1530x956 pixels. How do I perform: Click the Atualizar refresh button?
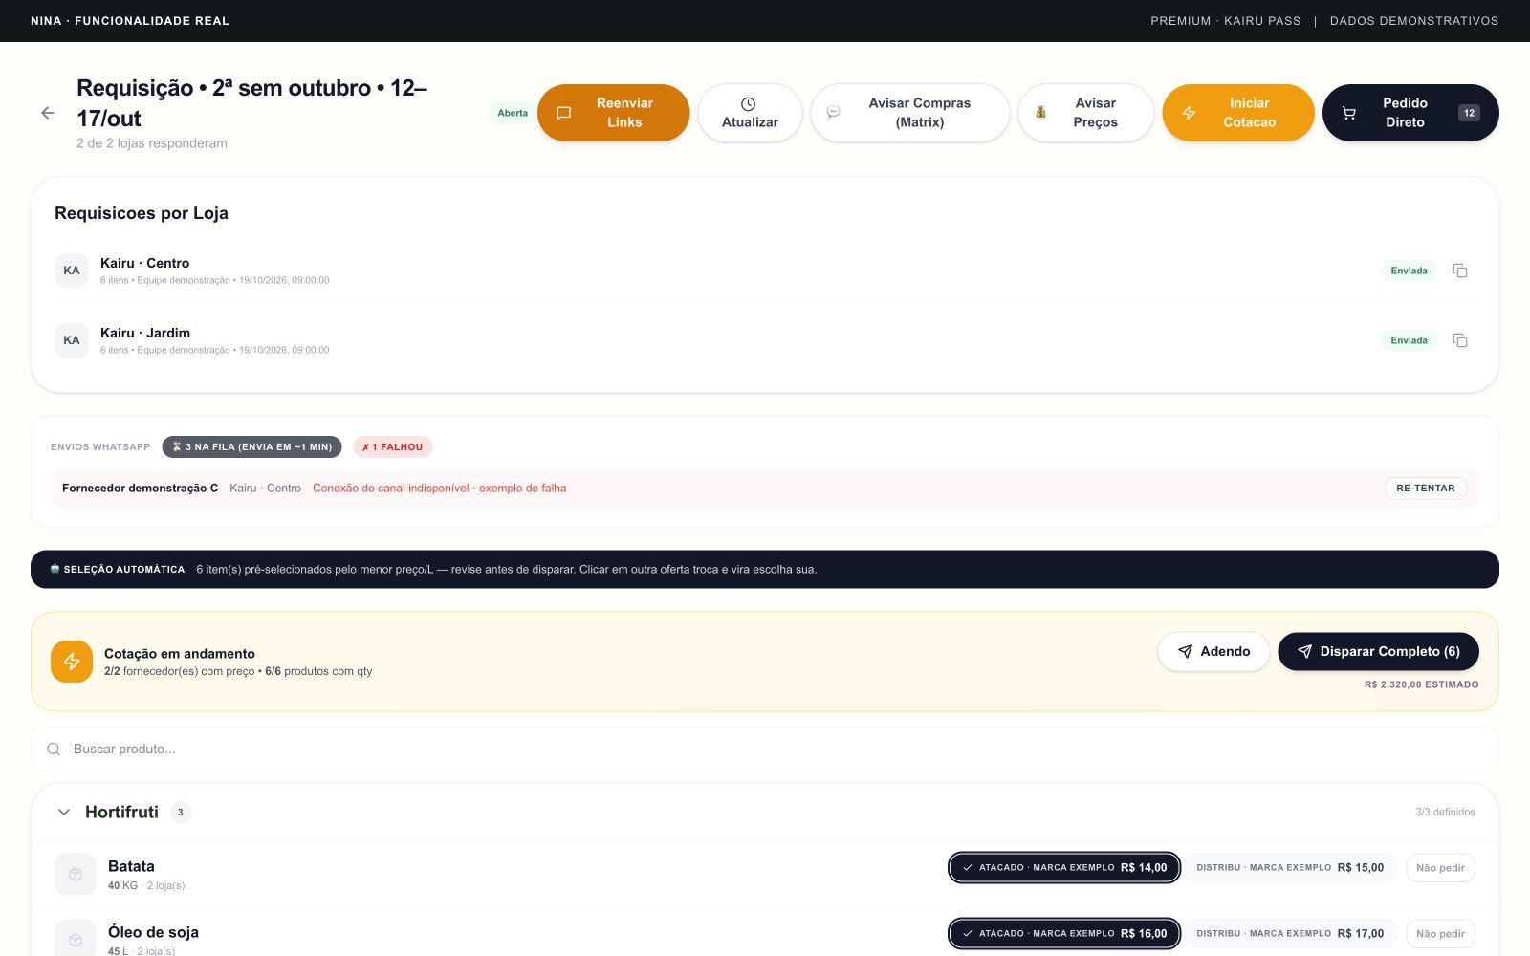pos(750,113)
